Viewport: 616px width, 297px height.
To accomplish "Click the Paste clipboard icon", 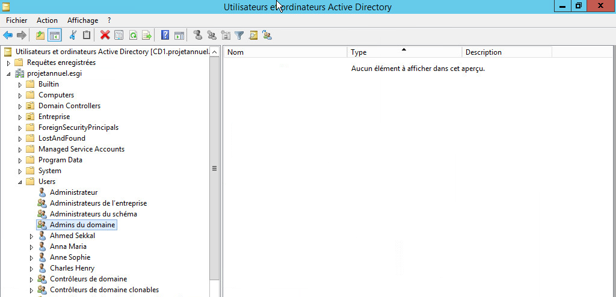I will pos(87,35).
